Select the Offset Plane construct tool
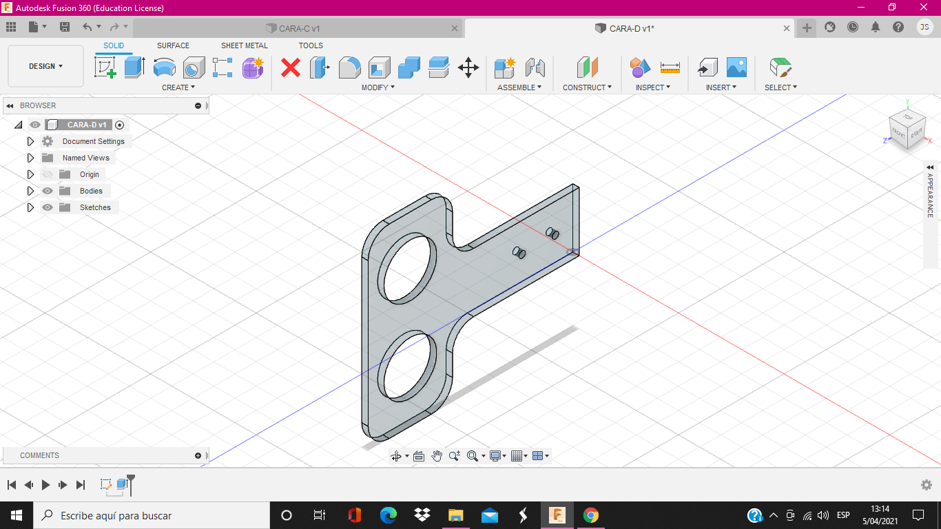Viewport: 941px width, 529px height. coord(588,68)
